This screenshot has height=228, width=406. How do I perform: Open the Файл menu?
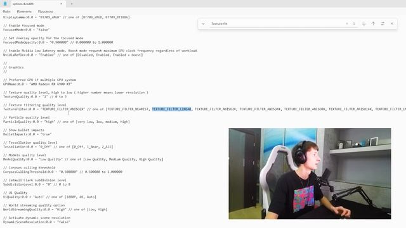click(x=7, y=11)
